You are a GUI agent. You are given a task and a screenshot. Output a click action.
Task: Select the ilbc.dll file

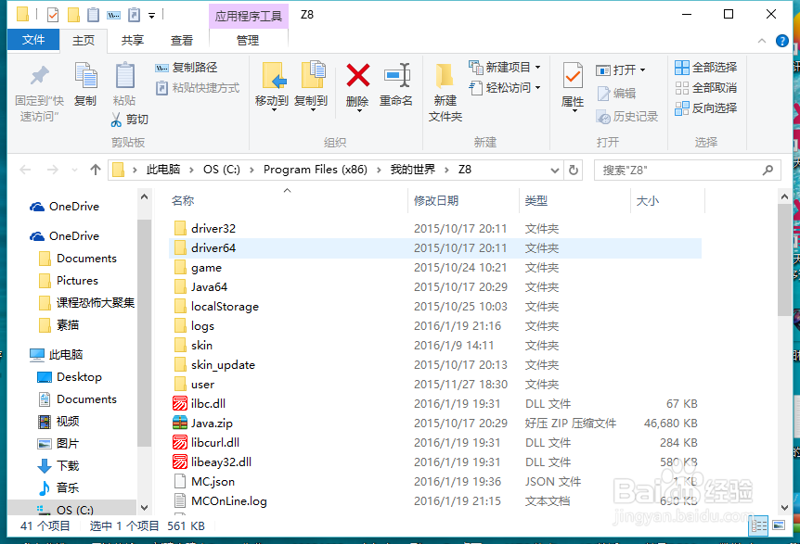pos(208,404)
